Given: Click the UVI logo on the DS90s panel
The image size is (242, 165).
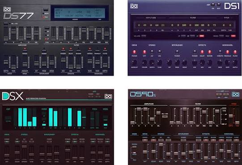Looking at the screenshot, I should click(236, 94).
